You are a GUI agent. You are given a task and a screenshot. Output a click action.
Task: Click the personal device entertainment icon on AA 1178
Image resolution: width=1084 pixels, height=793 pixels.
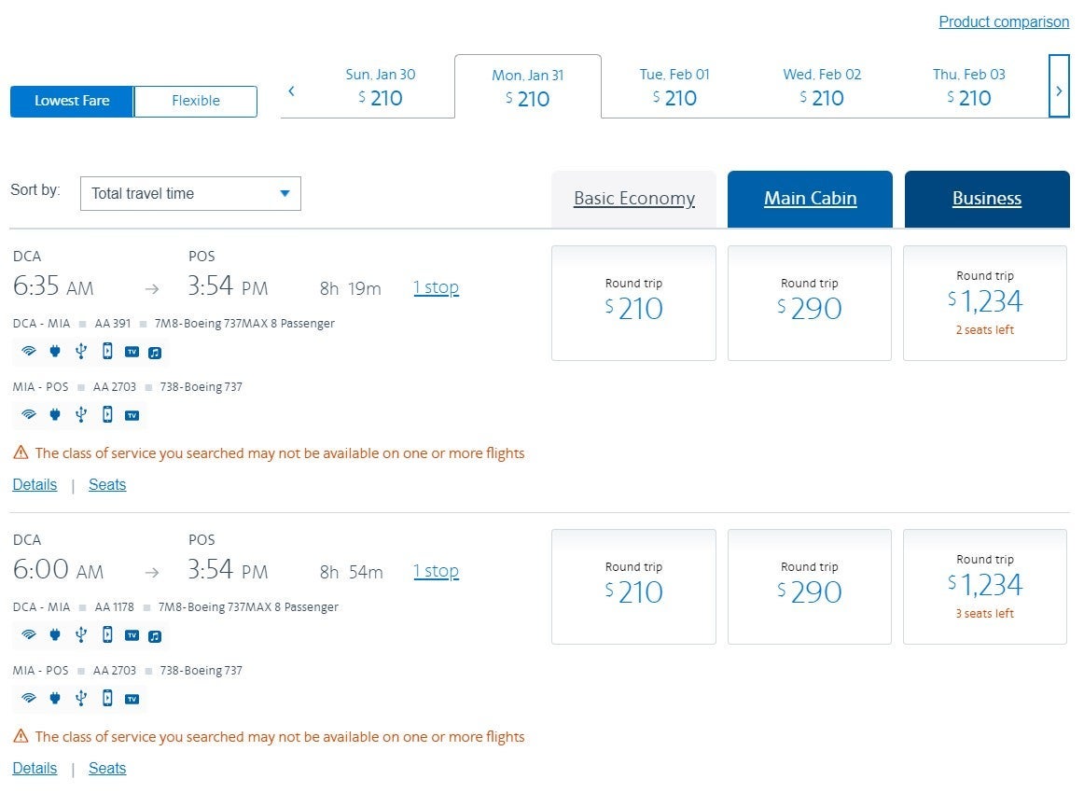pos(107,635)
